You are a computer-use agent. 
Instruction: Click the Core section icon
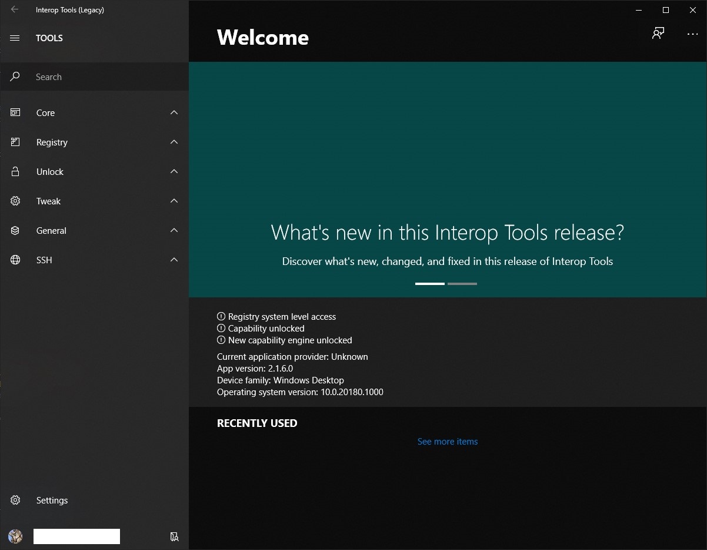tap(15, 112)
